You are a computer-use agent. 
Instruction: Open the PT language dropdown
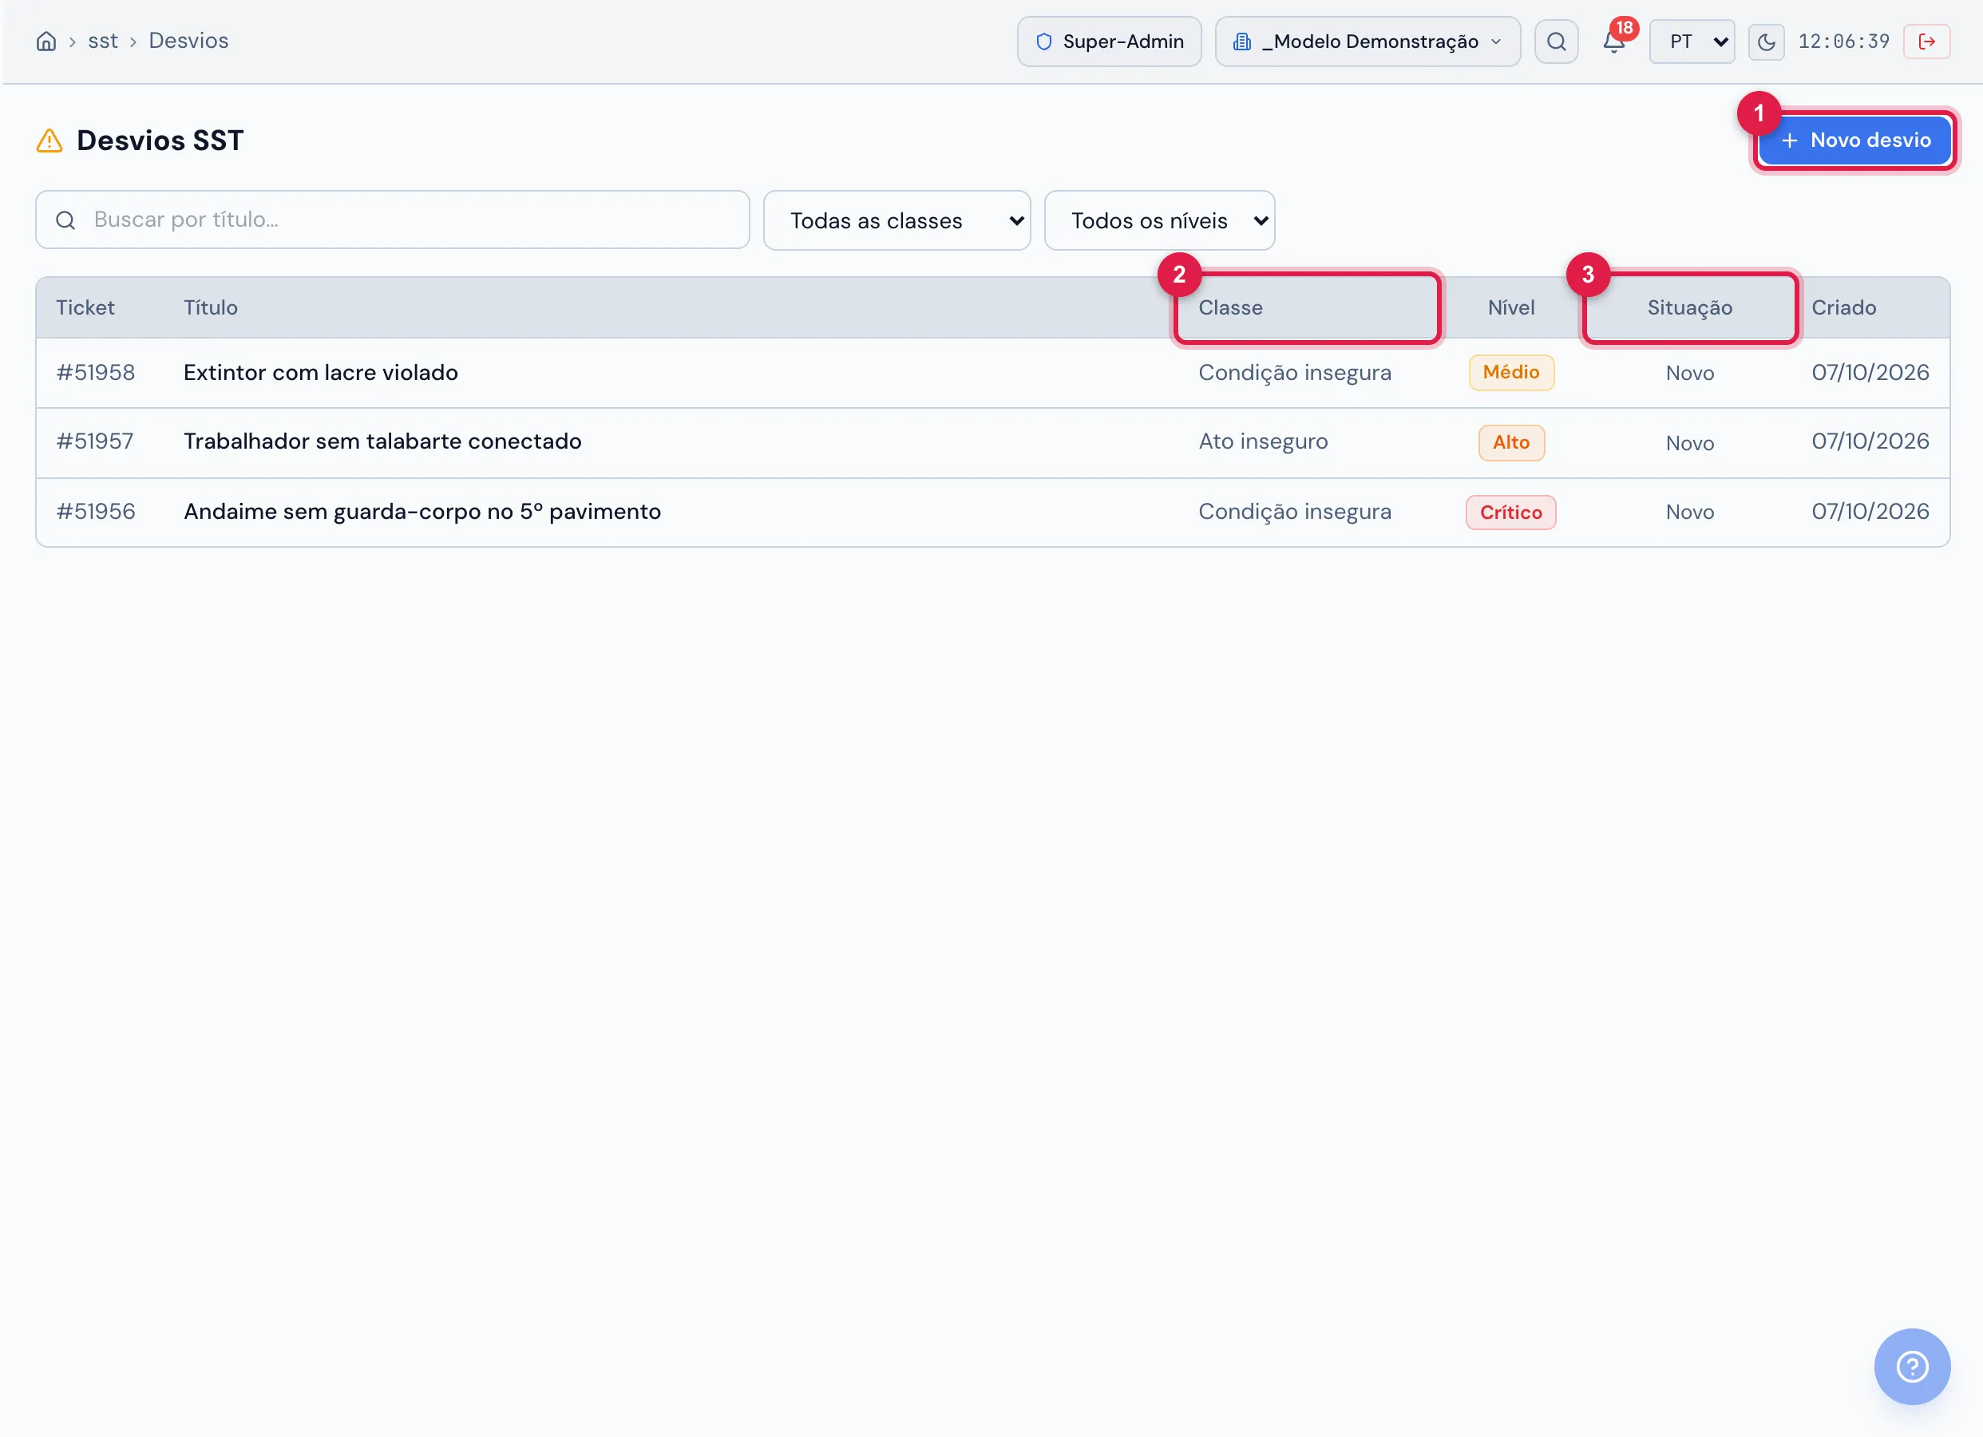[x=1692, y=41]
